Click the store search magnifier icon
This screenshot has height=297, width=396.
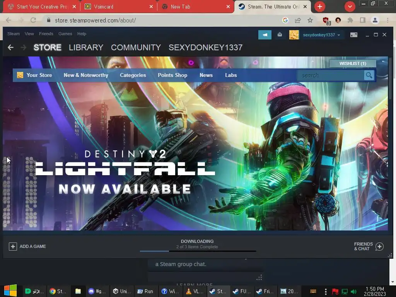tap(369, 75)
